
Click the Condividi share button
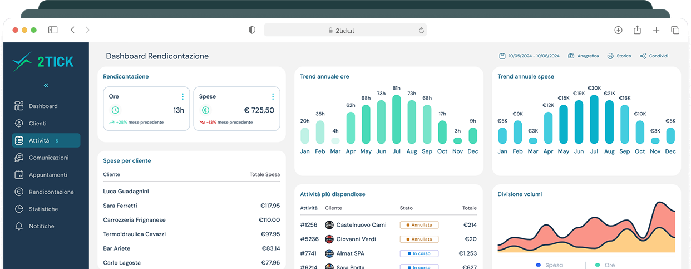654,56
